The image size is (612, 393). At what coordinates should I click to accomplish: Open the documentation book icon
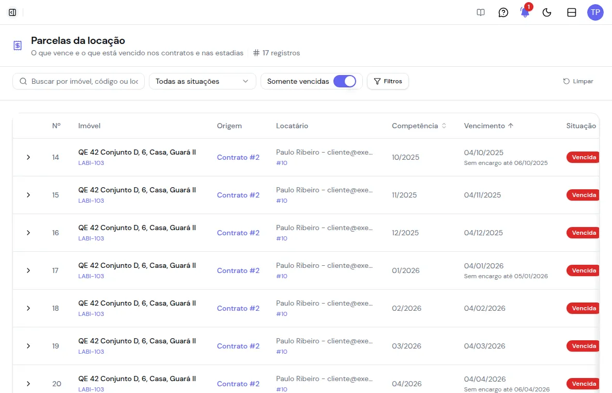(x=481, y=12)
